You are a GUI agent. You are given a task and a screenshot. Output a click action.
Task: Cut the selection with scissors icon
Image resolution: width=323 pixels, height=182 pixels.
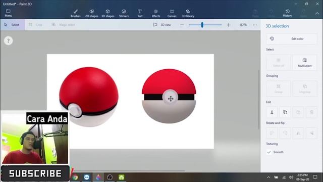click(x=272, y=112)
